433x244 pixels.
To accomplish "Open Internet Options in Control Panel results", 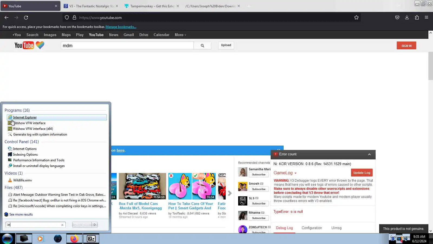I will point(25,149).
